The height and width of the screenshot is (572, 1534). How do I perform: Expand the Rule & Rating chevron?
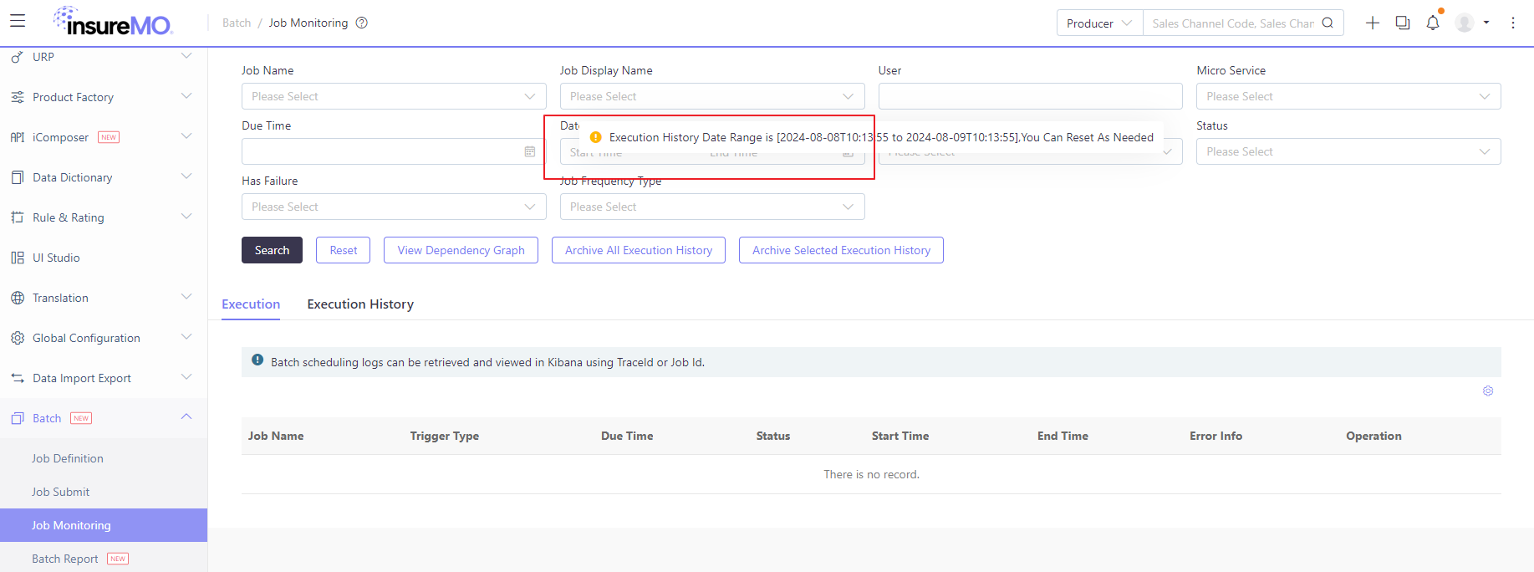tap(186, 217)
